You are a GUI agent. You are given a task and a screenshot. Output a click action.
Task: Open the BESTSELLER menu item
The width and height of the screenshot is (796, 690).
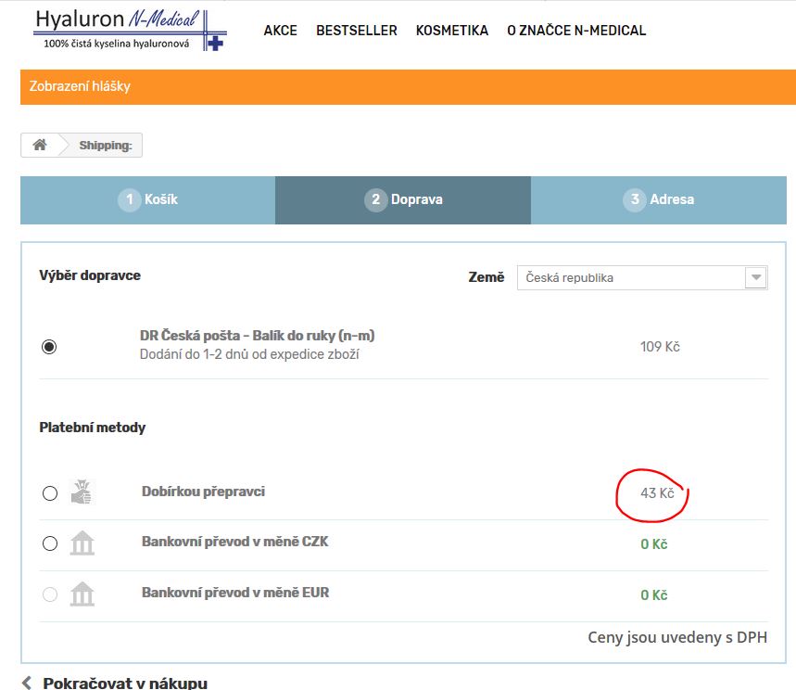click(356, 31)
